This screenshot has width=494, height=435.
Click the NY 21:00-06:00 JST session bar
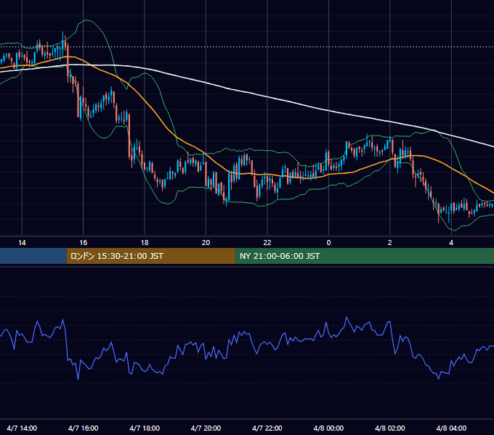pyautogui.click(x=365, y=256)
